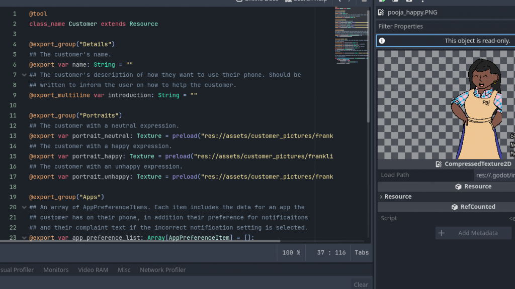Click the RefCounted section cube icon
515x289 pixels.
point(455,207)
